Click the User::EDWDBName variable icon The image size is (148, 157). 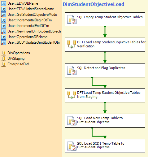[4, 4]
